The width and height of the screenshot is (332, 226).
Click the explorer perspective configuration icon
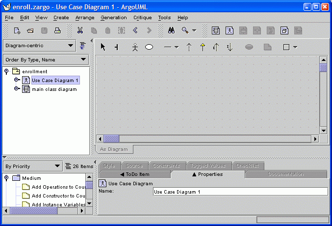pos(82,46)
